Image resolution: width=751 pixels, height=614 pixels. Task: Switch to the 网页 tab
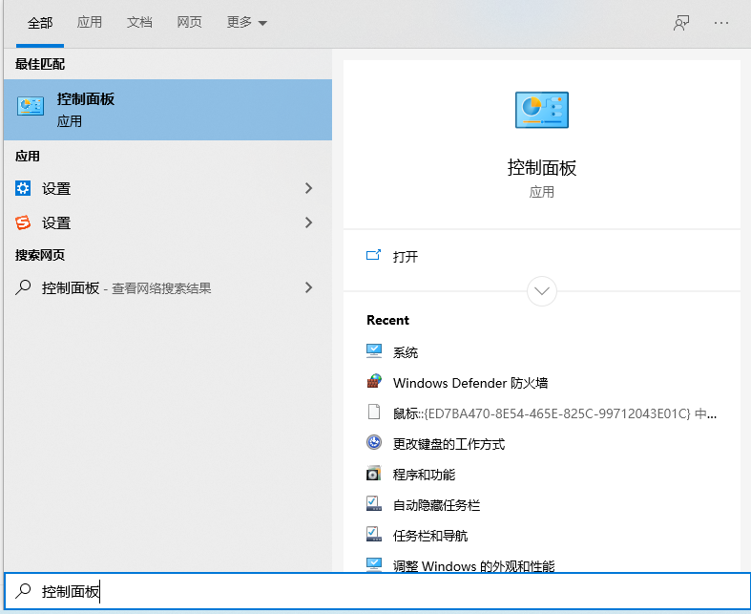point(189,23)
